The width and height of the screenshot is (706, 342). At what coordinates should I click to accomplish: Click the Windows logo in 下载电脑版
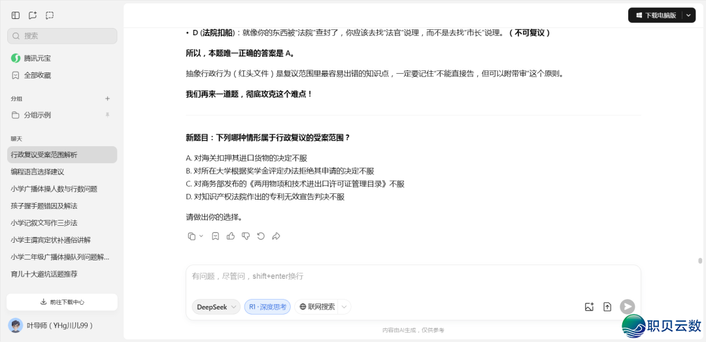pos(639,15)
